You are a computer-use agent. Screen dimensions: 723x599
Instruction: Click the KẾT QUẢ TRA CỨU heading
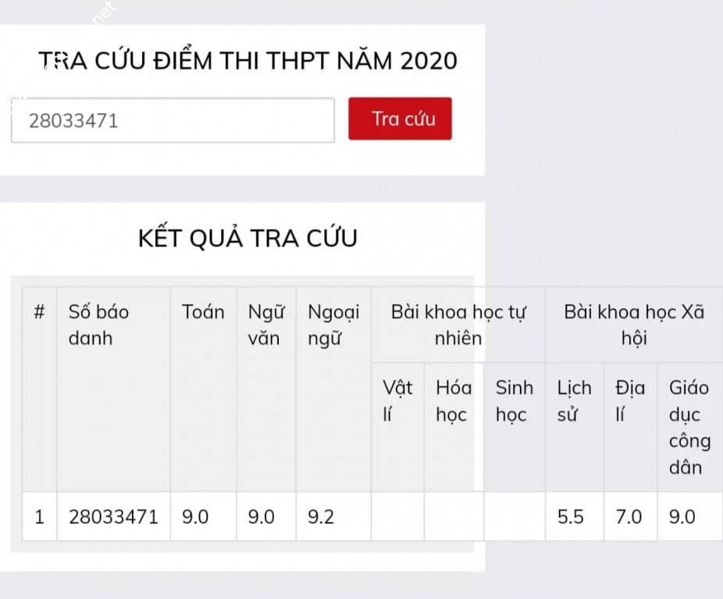coord(248,239)
